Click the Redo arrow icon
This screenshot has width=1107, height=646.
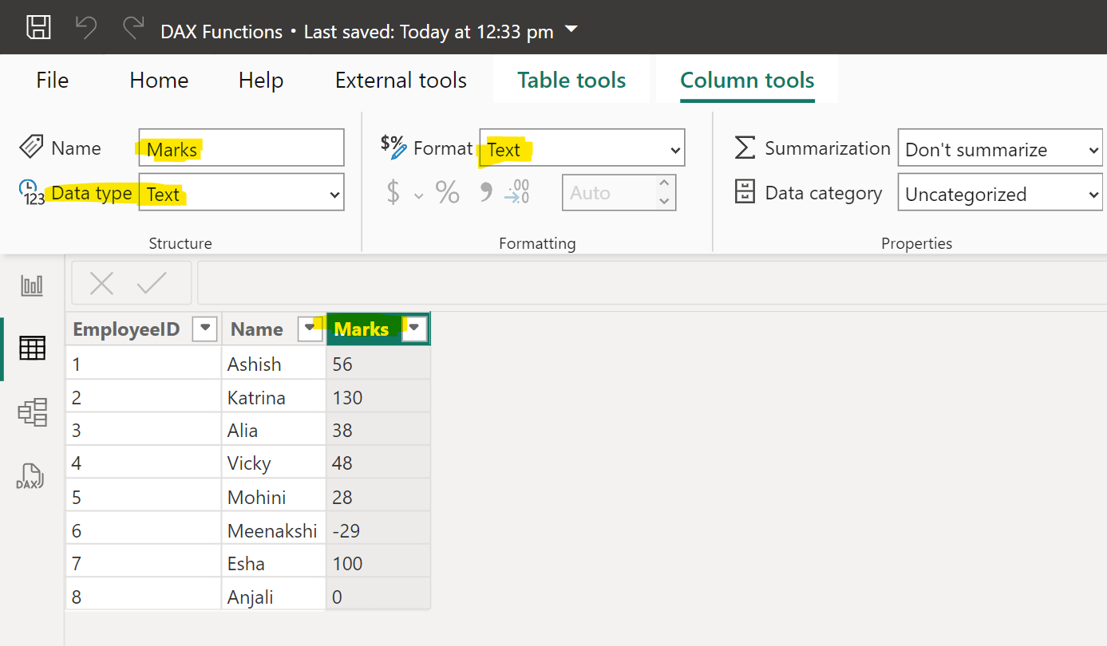pyautogui.click(x=132, y=28)
